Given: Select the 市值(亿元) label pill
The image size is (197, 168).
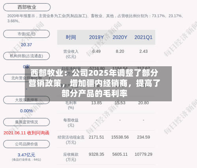Looking at the screenshot, I should pos(26,34).
